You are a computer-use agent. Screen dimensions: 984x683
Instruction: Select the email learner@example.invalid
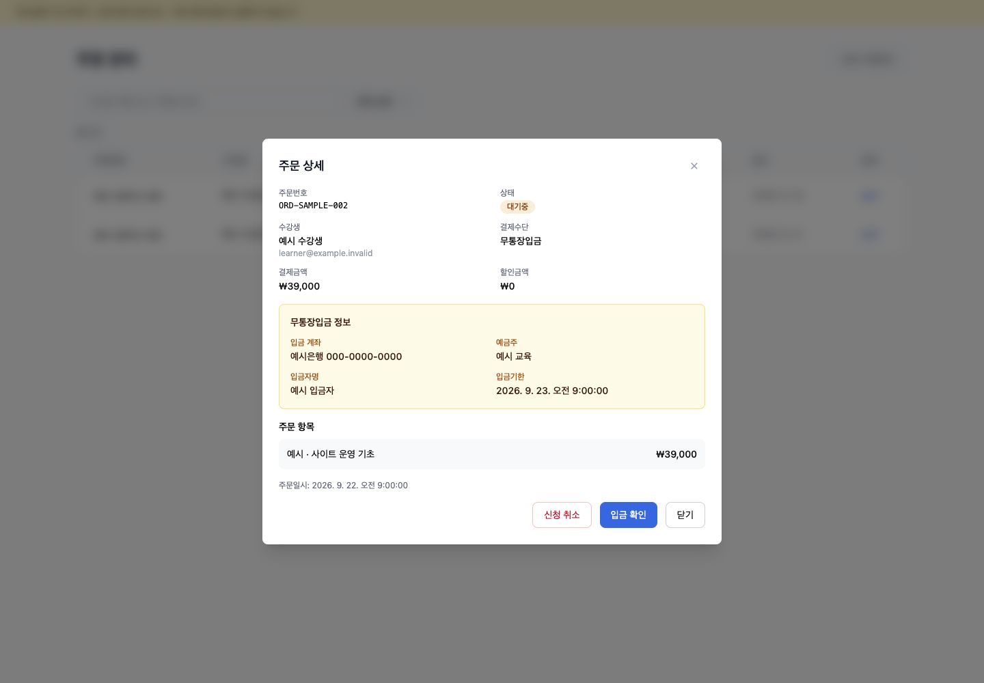[325, 253]
